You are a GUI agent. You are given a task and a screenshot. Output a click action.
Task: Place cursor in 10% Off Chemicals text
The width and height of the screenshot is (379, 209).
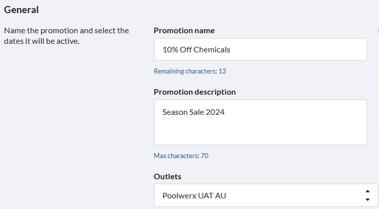tap(196, 49)
